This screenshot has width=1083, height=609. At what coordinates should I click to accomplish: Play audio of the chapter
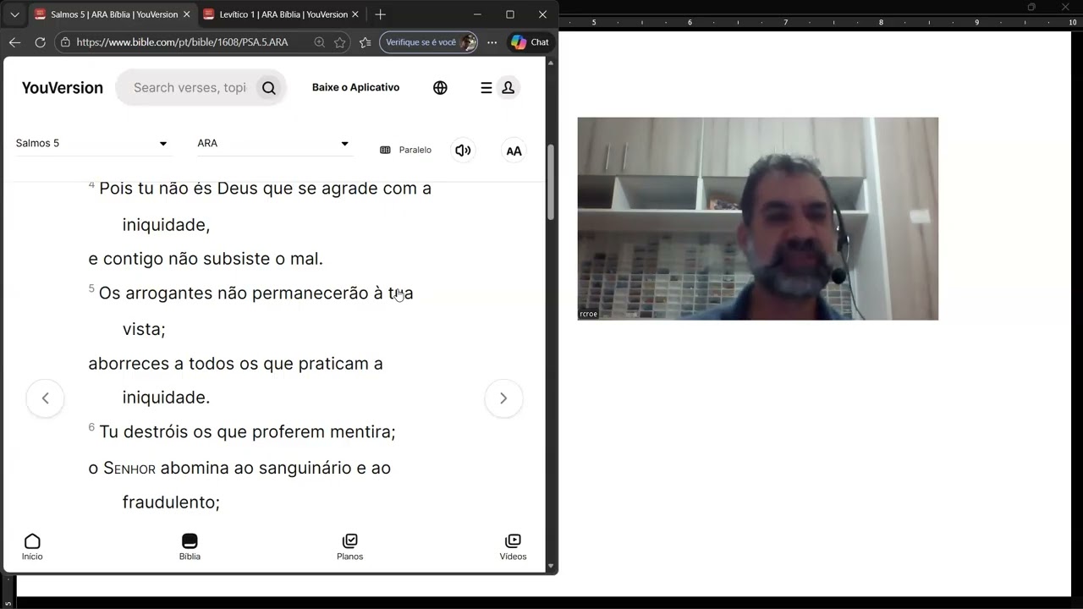click(x=463, y=151)
